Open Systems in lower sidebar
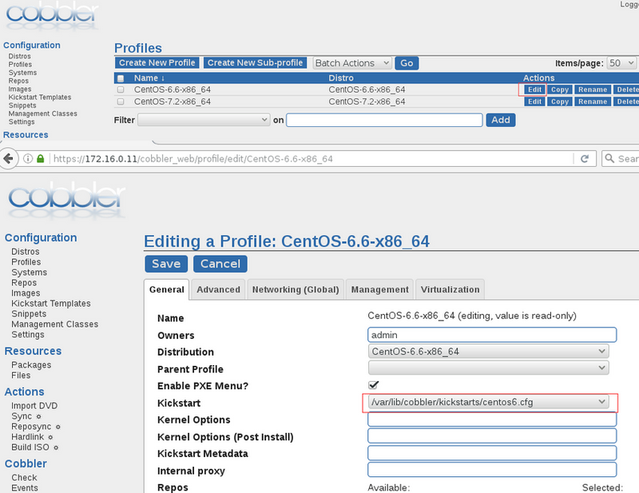Viewport: 639px width, 493px height. click(x=29, y=272)
